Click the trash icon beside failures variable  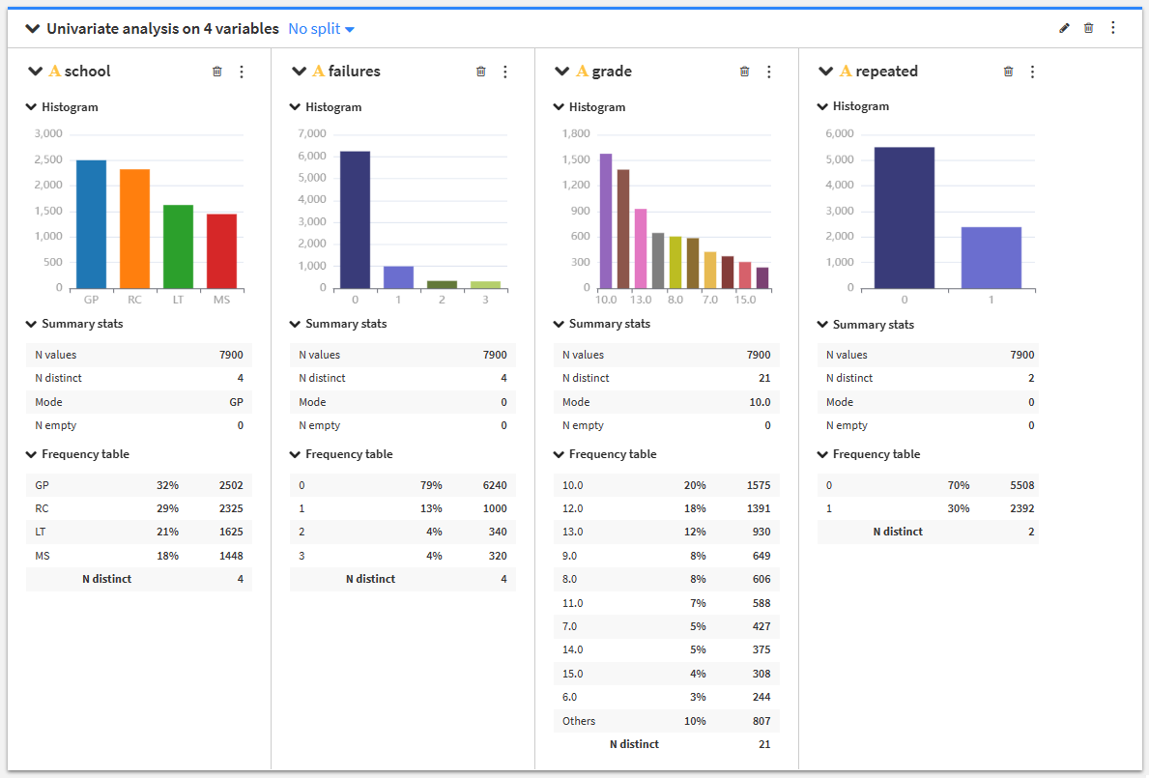coord(480,72)
